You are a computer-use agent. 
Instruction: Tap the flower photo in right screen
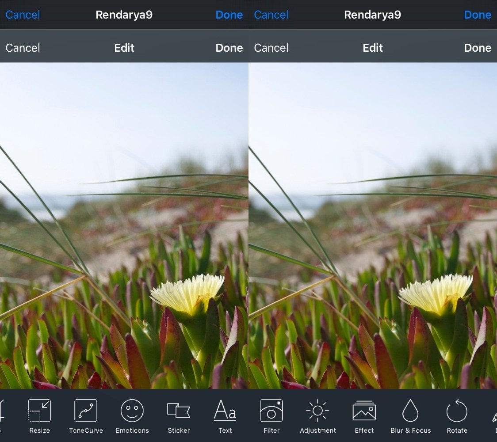pyautogui.click(x=373, y=225)
